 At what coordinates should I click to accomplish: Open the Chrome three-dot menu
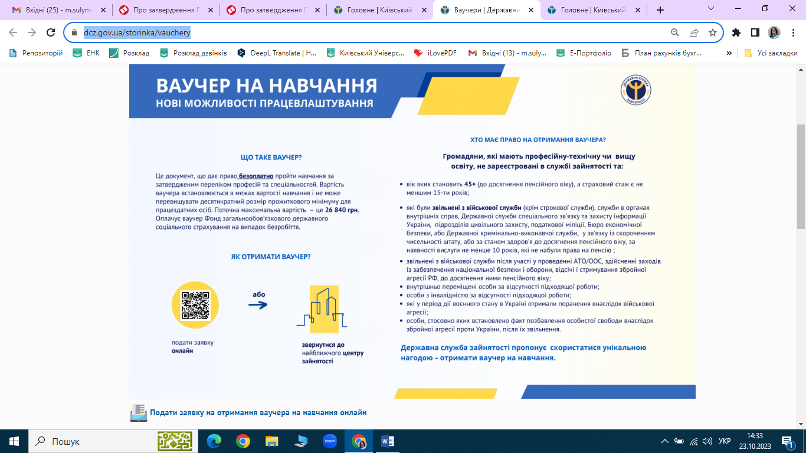click(794, 33)
